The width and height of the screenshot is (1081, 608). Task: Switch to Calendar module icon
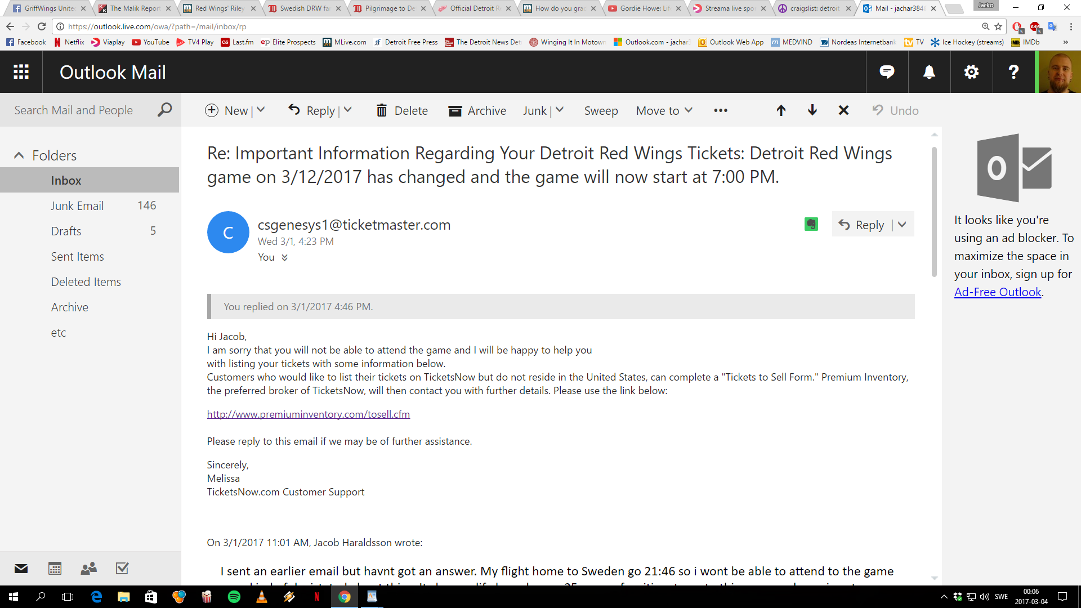[x=55, y=568]
